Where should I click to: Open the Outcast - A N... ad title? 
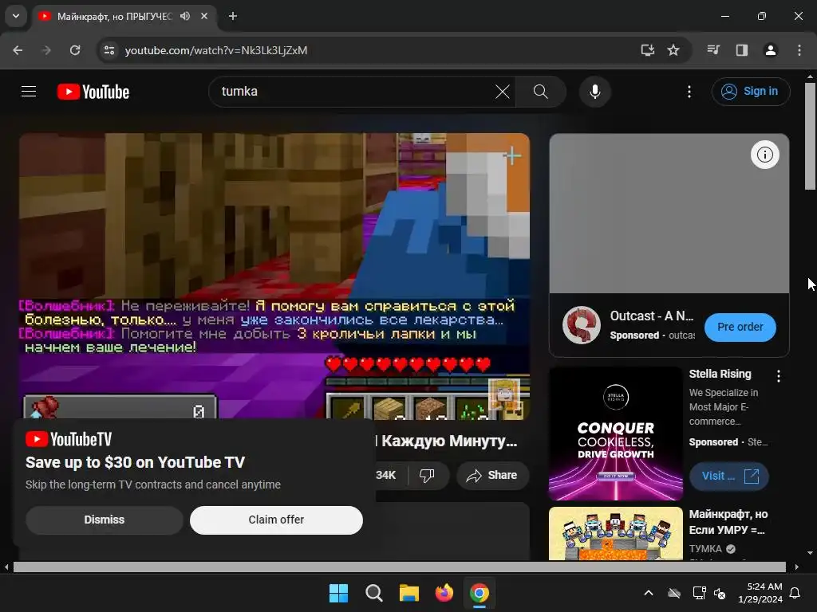pyautogui.click(x=651, y=316)
